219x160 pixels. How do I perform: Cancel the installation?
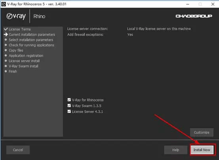click(18, 150)
